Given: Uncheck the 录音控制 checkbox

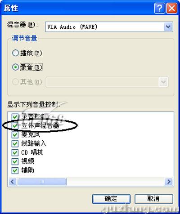Looking at the screenshot, I should click(15, 117).
